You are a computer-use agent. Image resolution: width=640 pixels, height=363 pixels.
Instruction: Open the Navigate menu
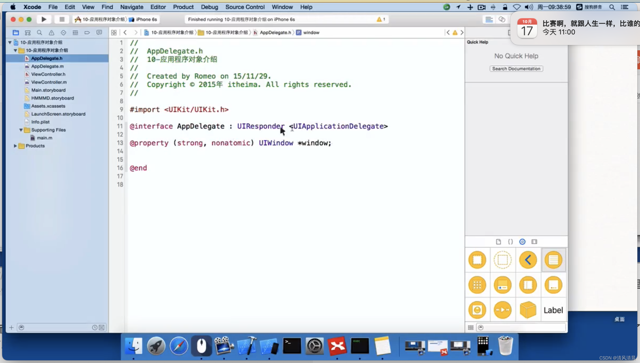(132, 7)
